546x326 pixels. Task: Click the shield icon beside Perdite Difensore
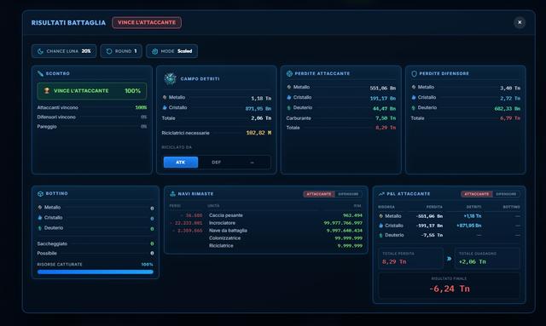click(414, 74)
